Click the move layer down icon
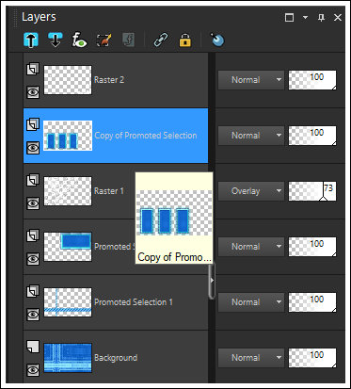This screenshot has width=351, height=389. pos(56,40)
